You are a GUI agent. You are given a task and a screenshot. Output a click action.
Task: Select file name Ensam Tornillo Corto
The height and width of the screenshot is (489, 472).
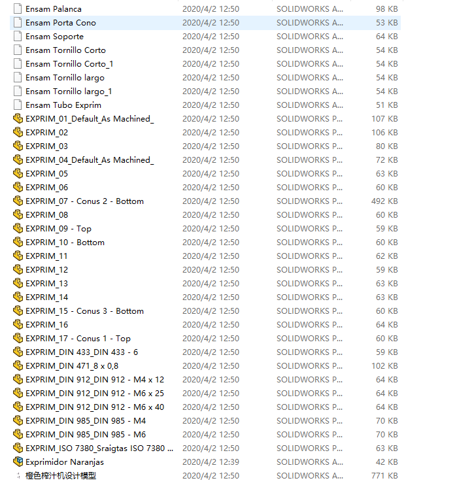(65, 50)
